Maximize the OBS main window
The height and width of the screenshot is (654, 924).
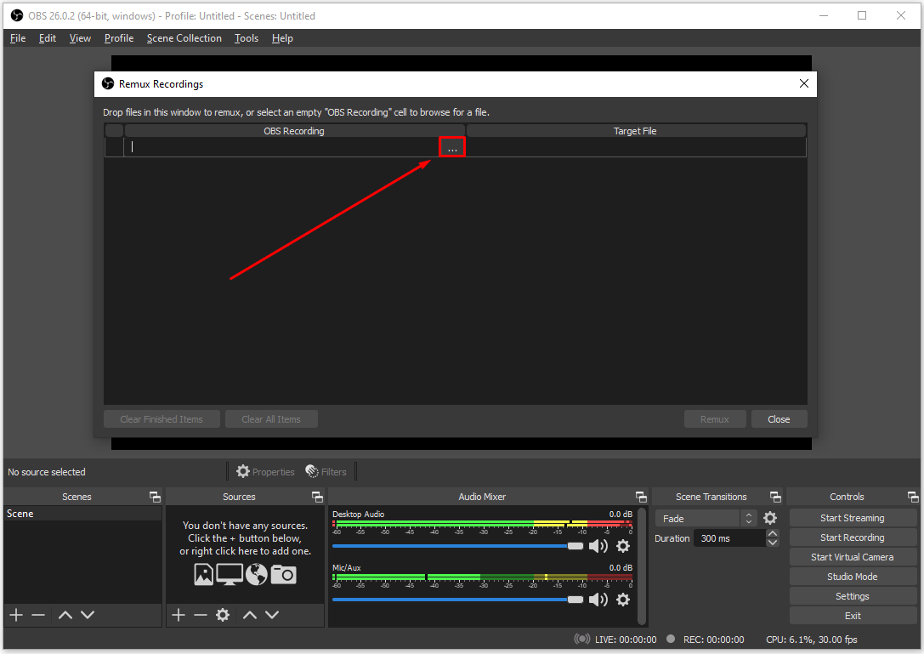click(x=862, y=16)
